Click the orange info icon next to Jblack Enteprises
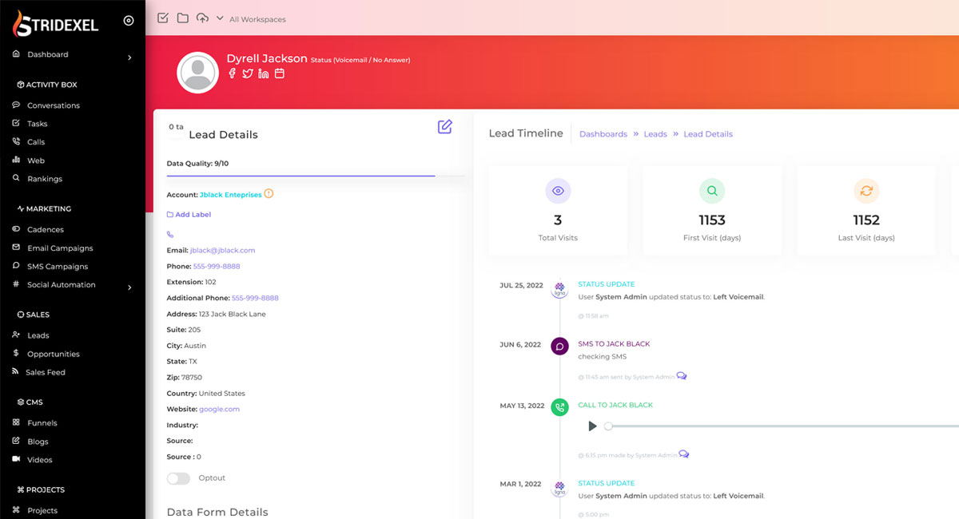This screenshot has height=519, width=959. [x=269, y=194]
